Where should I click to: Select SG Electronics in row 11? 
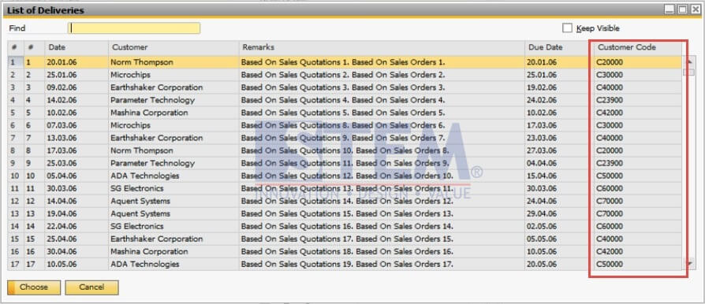[137, 188]
